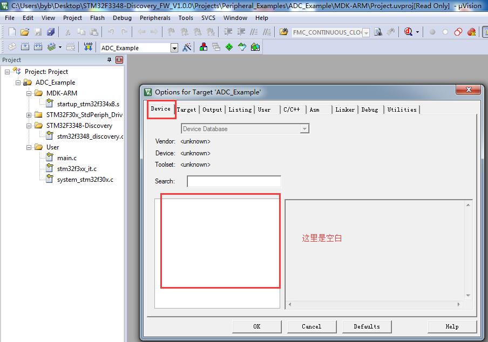
Task: Collapse the MDK-ARM folder
Action: point(29,93)
